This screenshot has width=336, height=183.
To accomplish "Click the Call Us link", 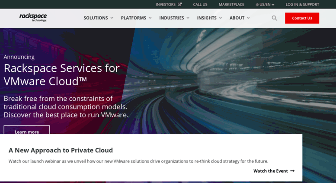I will (x=200, y=4).
